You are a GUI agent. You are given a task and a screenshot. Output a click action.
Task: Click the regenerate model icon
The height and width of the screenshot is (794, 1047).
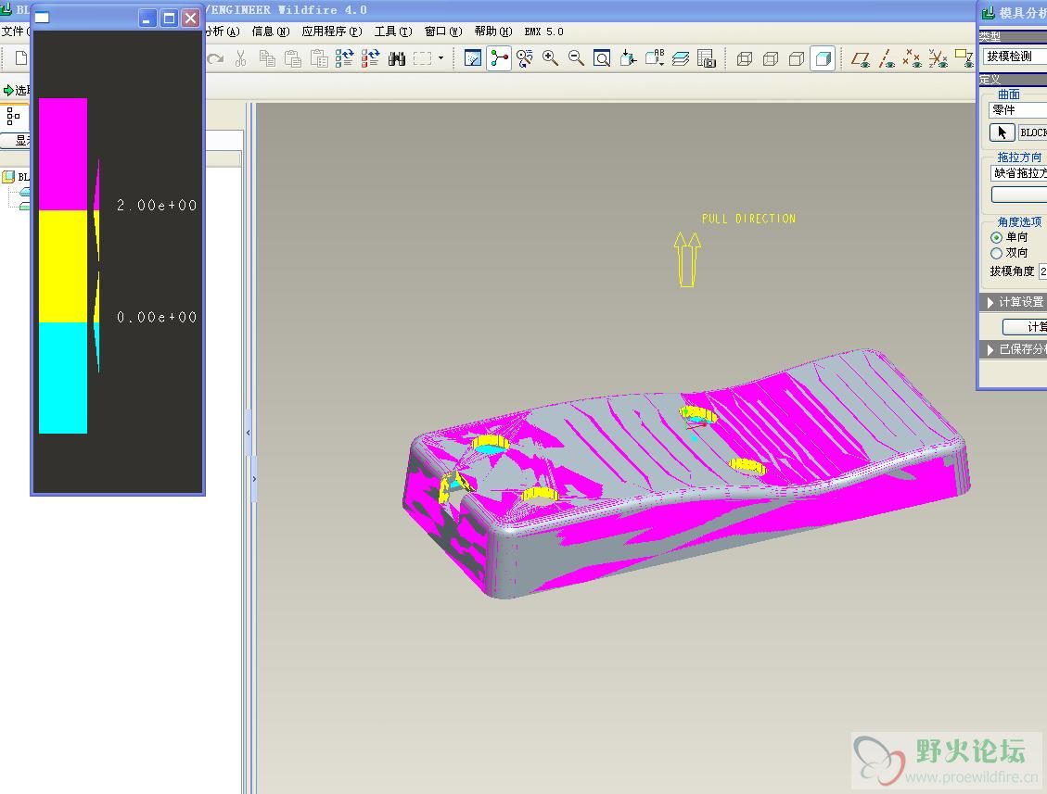point(345,58)
